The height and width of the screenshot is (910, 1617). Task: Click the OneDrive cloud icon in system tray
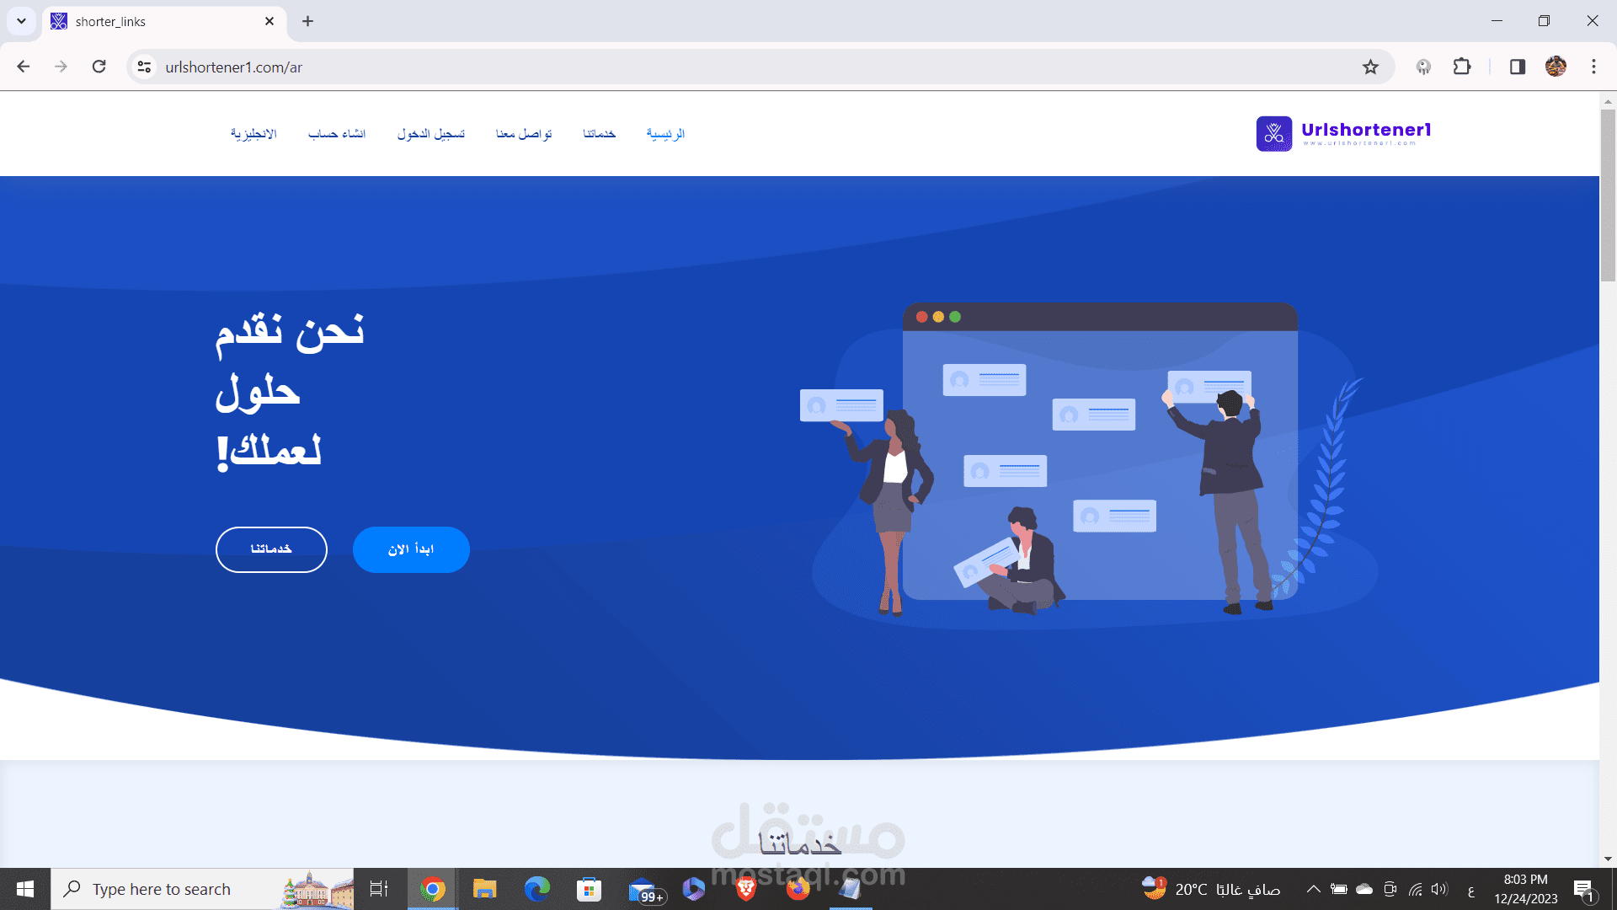coord(1362,888)
